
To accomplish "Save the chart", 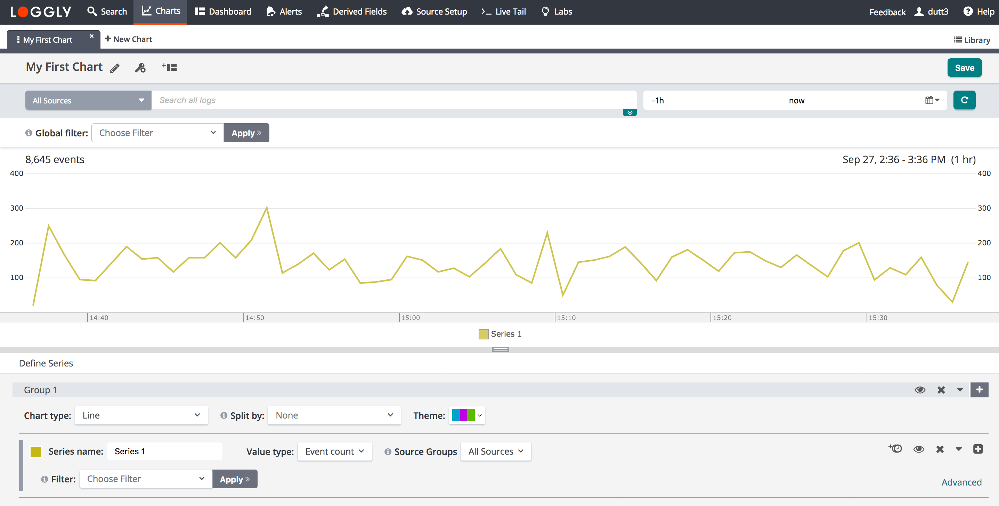I will coord(964,68).
